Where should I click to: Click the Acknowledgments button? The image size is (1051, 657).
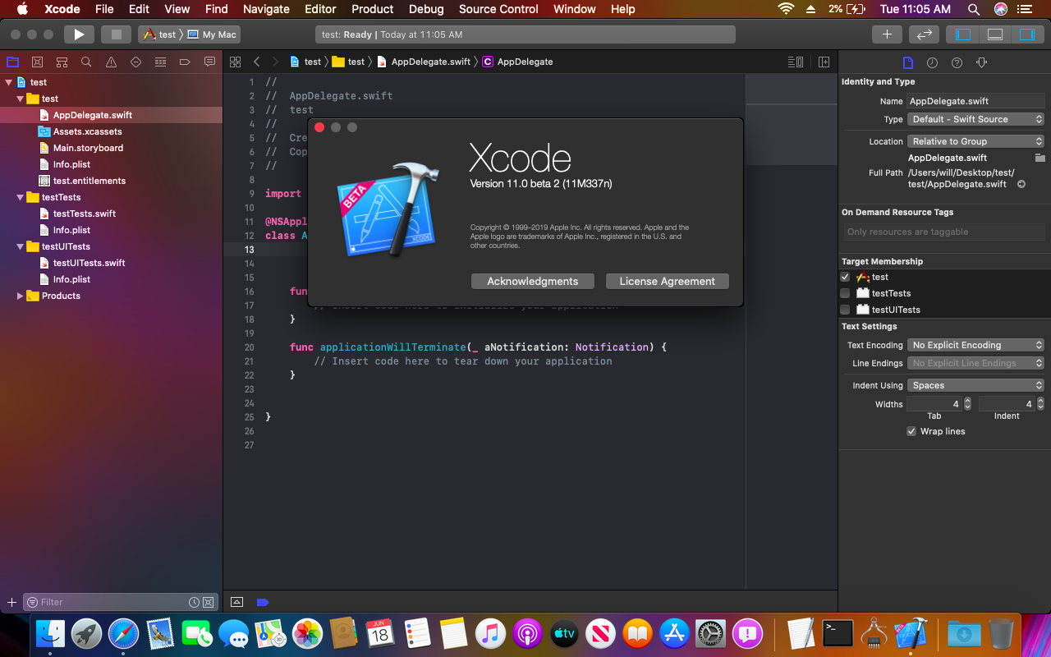[x=533, y=281]
